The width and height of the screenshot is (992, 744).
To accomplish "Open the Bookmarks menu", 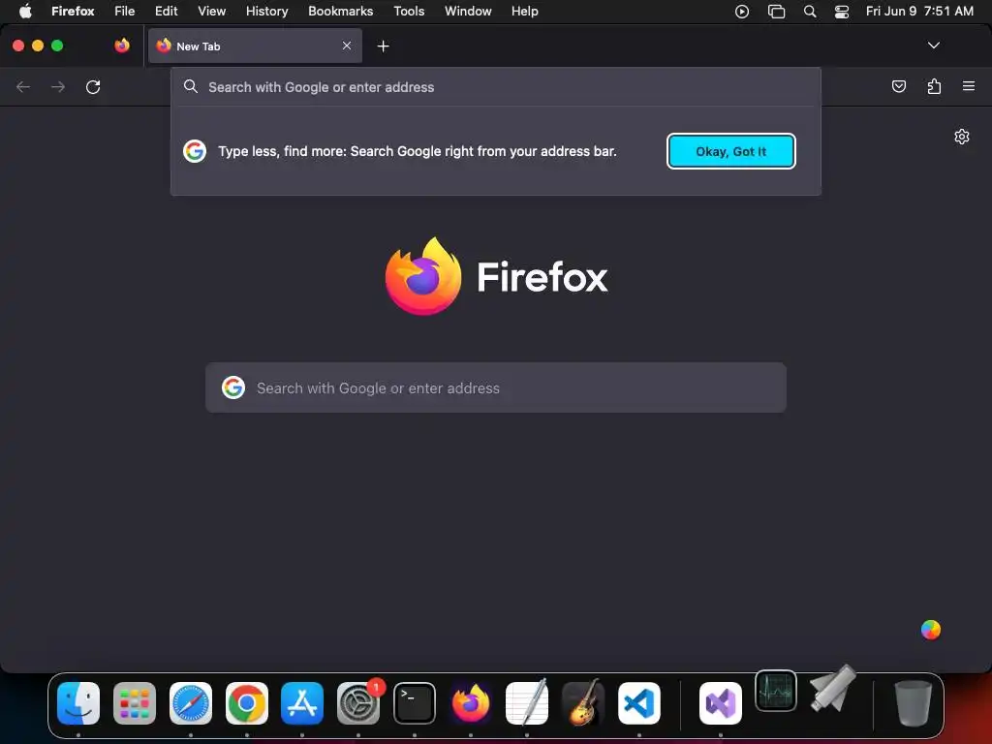I will tap(340, 12).
